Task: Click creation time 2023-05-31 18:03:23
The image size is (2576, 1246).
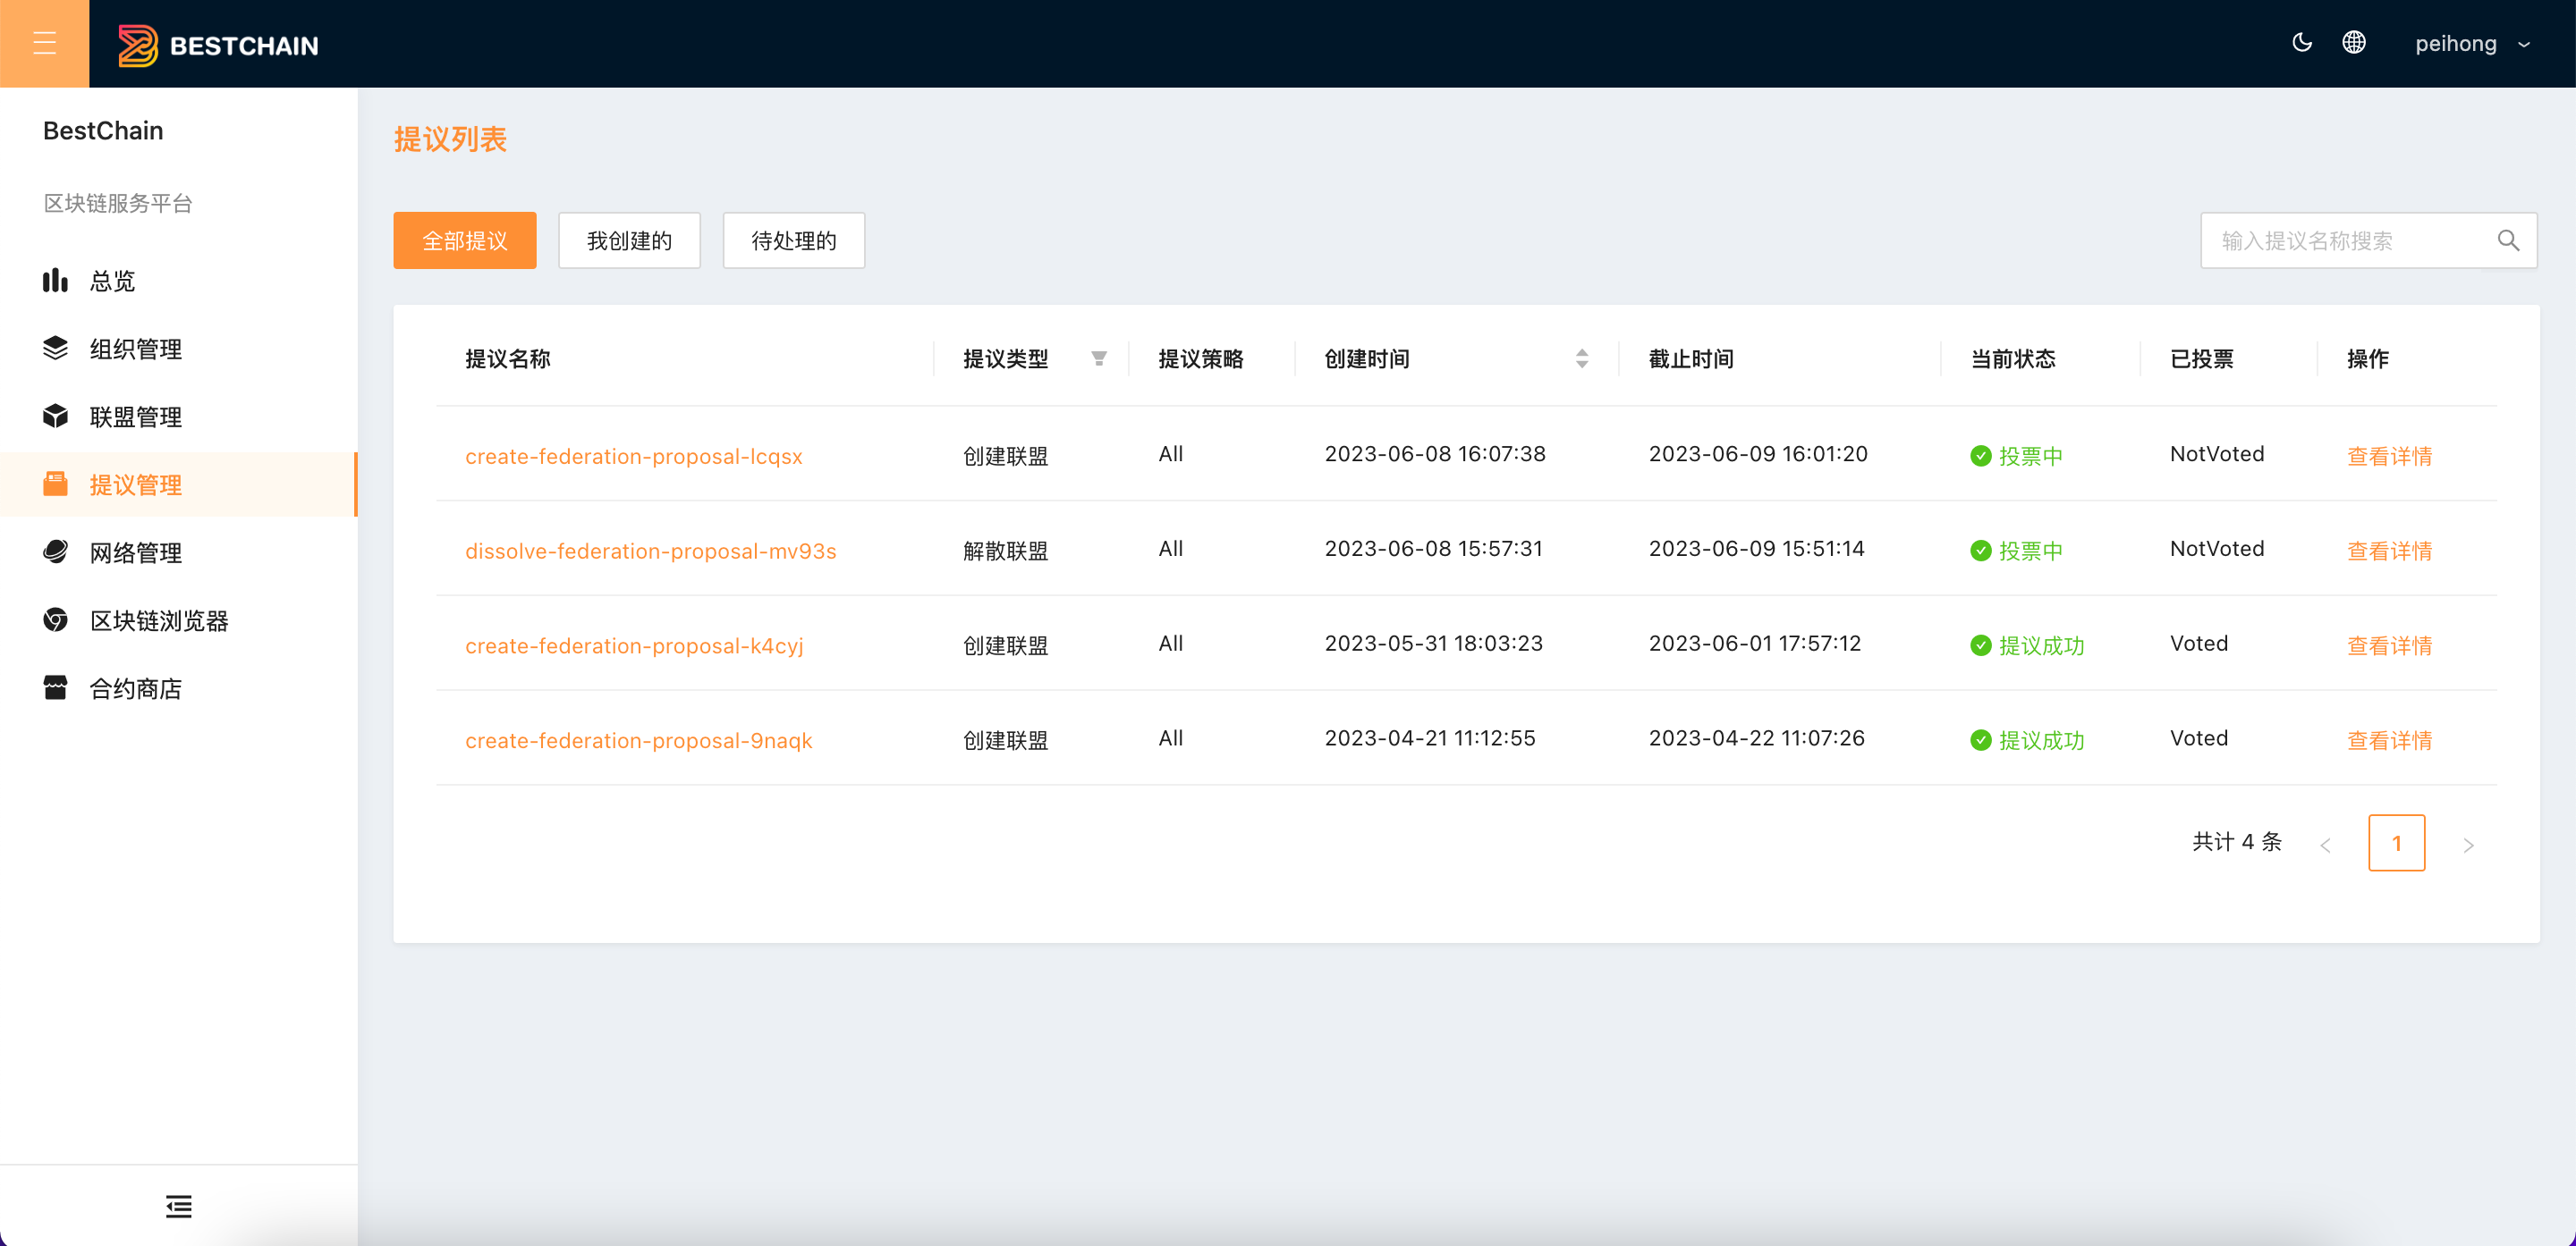Action: (1434, 644)
